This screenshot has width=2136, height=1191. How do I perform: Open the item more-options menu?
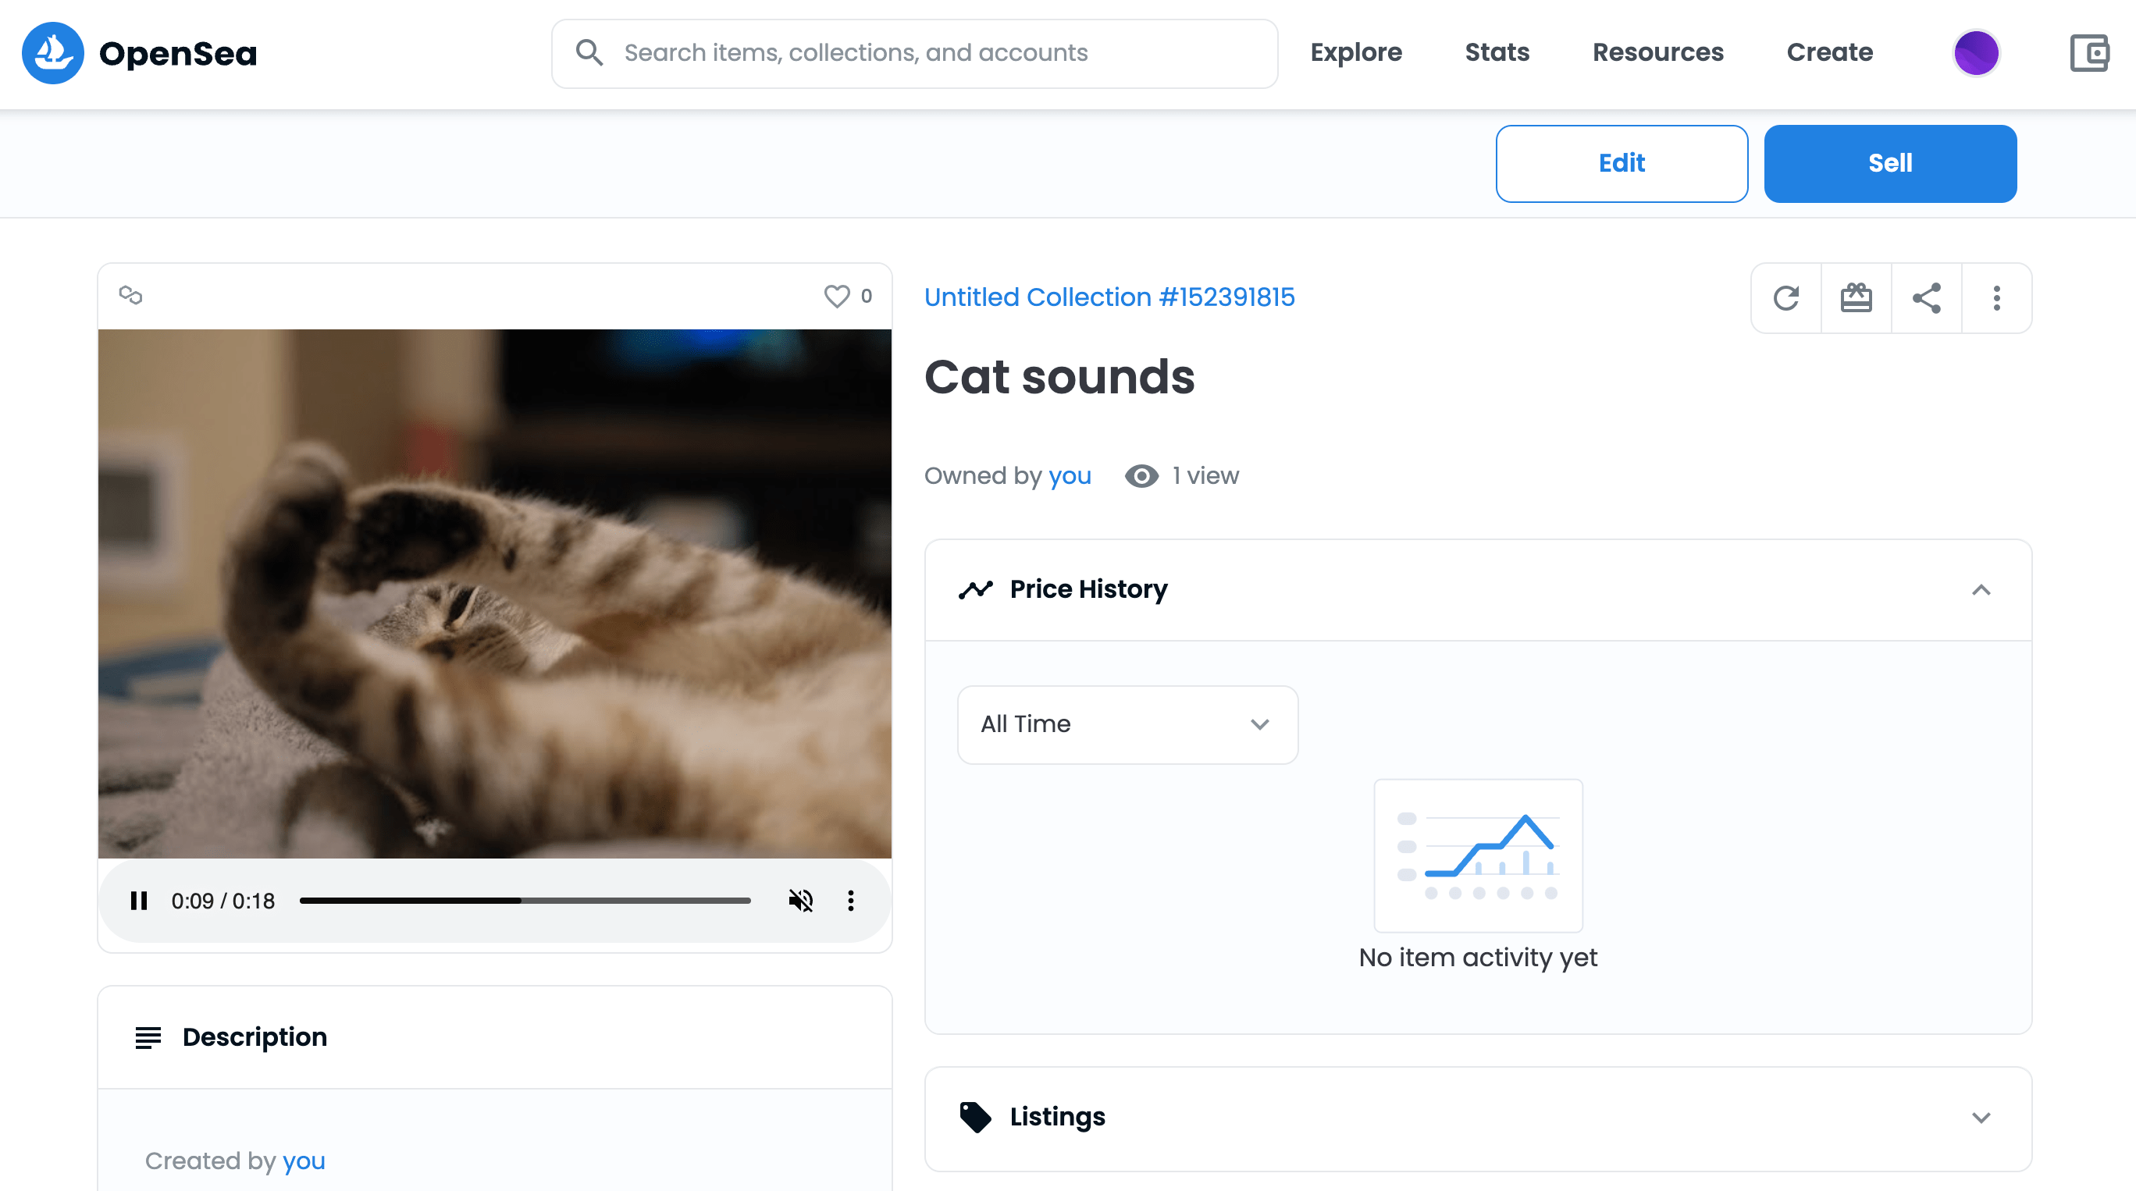tap(1997, 297)
